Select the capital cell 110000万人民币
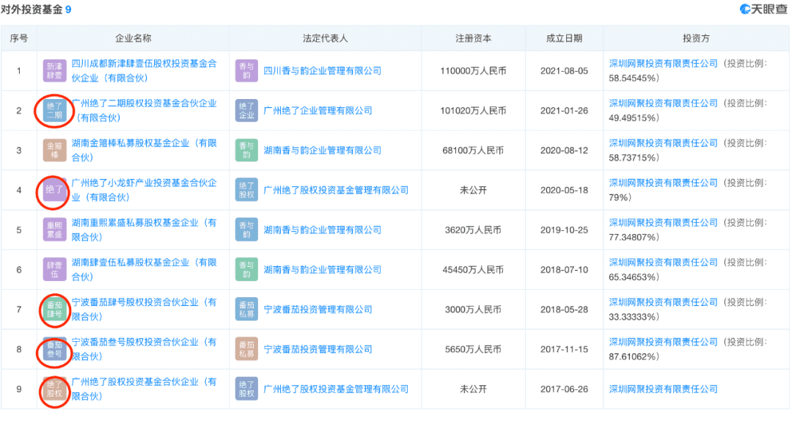Viewport: 792px width, 421px height. point(473,70)
